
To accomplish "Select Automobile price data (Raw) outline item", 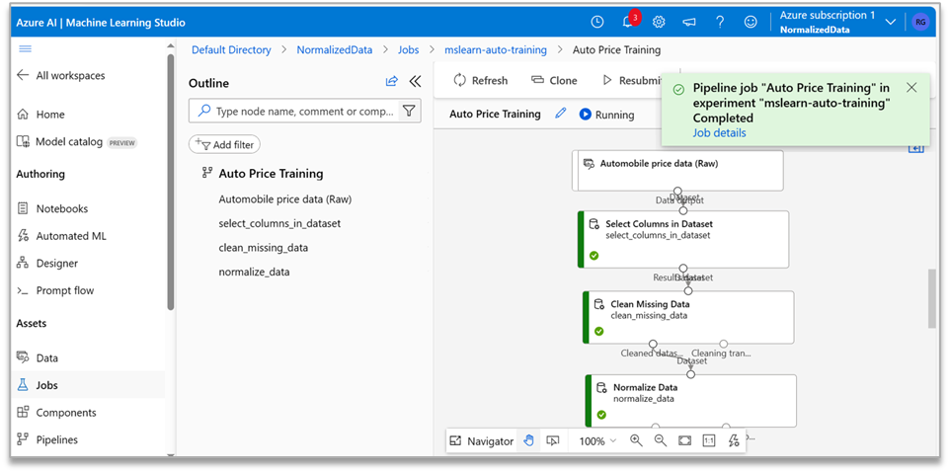I will tap(284, 199).
